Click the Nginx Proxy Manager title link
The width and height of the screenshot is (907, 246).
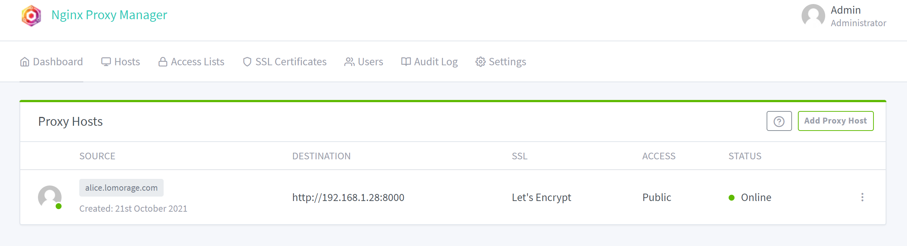tap(109, 15)
